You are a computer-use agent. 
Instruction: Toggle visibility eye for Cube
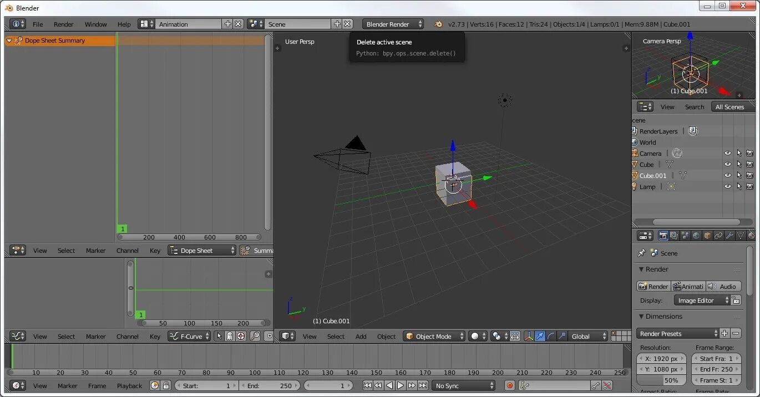[x=728, y=165]
